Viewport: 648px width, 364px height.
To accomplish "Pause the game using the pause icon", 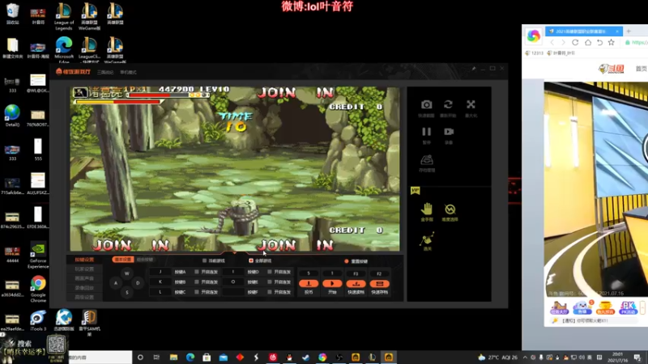I will [427, 132].
